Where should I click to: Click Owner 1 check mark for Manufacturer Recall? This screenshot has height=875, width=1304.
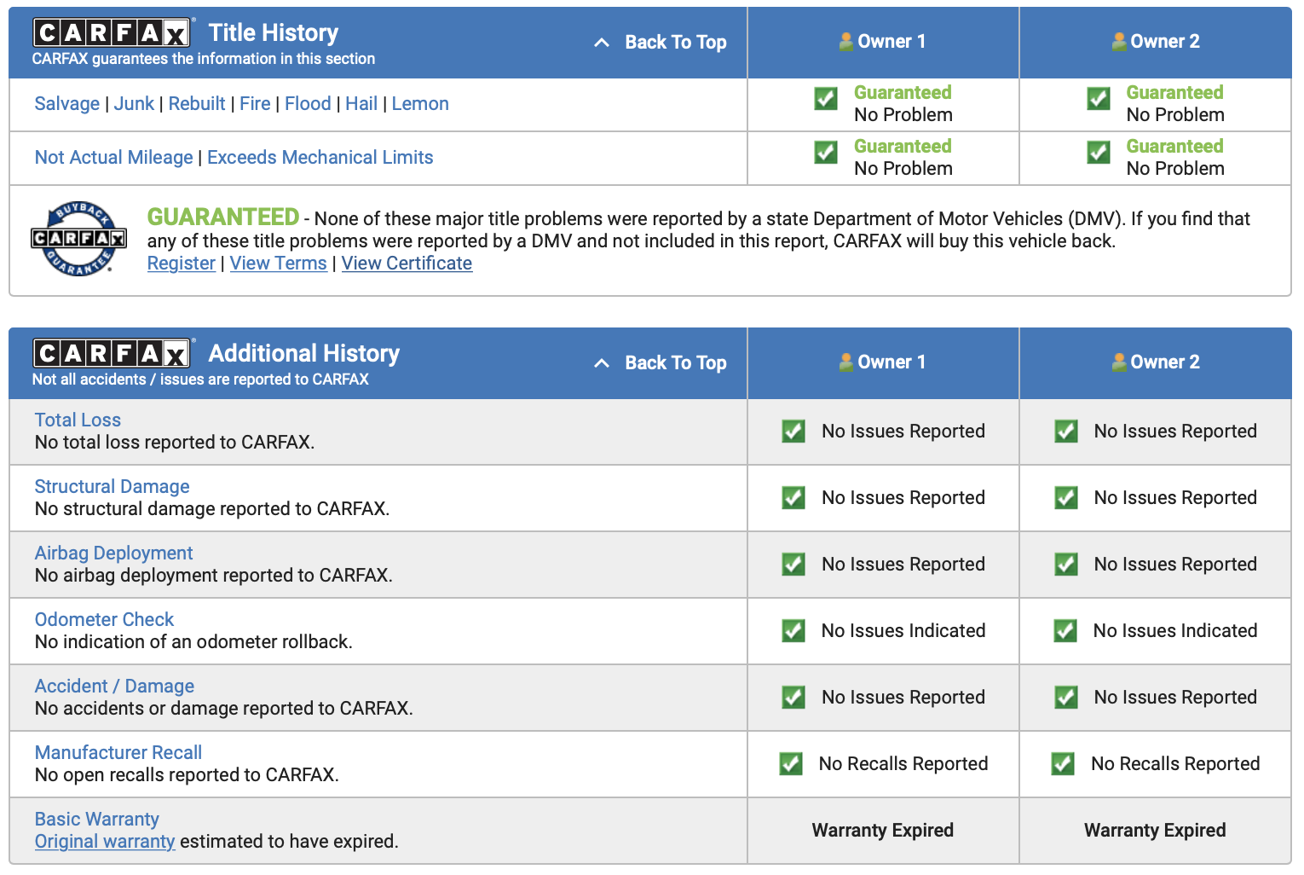point(791,763)
